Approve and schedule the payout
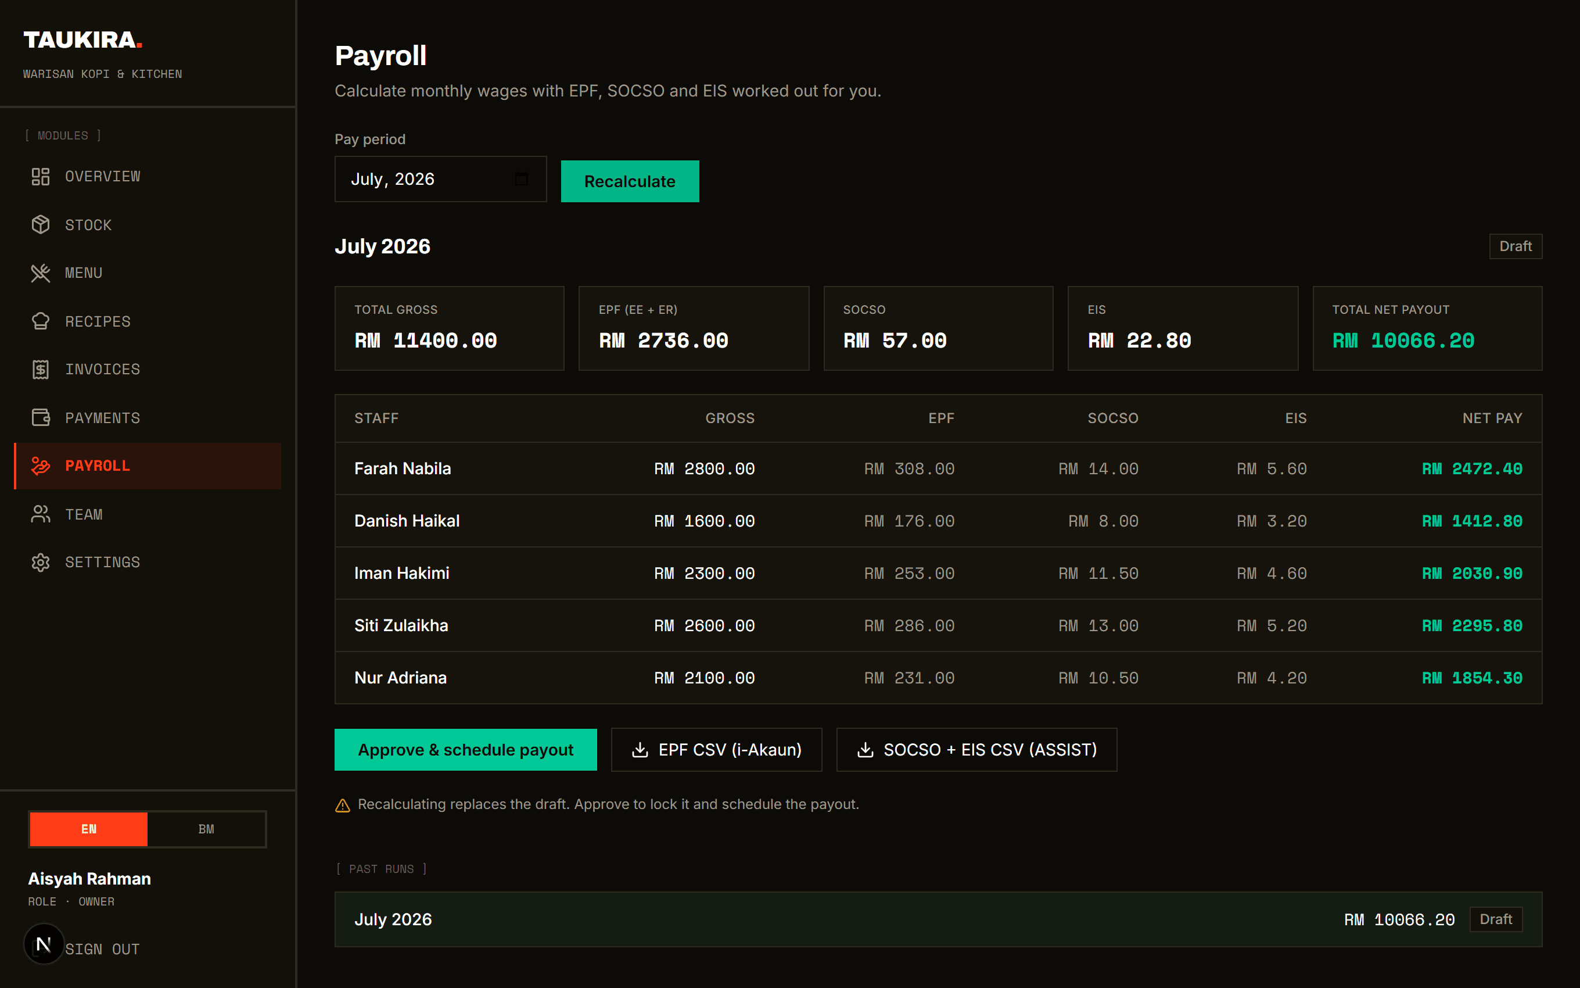 (x=465, y=750)
